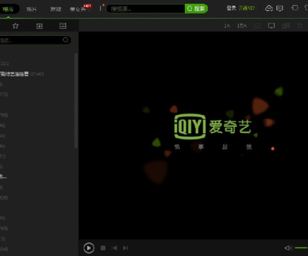This screenshot has width=308, height=256.
Task: Skip to the next video
Action: 125,248
